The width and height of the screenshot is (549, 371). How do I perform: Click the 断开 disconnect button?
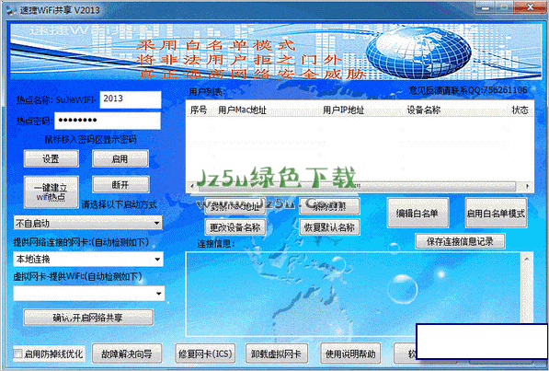[120, 184]
